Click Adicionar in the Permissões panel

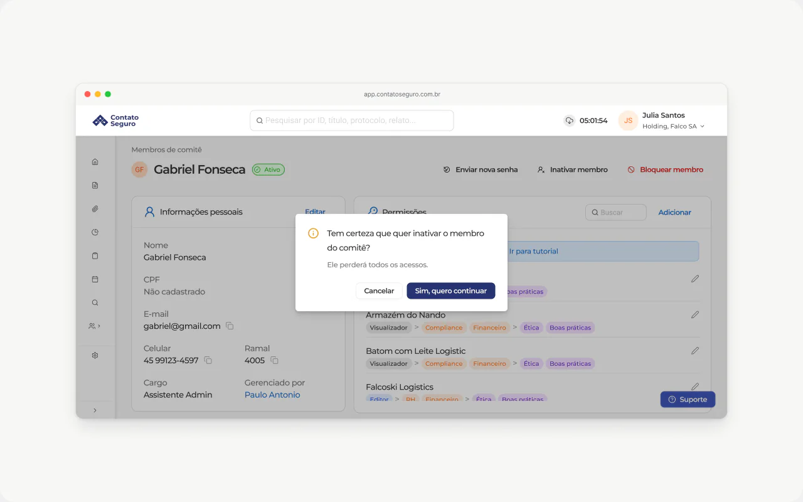click(675, 213)
